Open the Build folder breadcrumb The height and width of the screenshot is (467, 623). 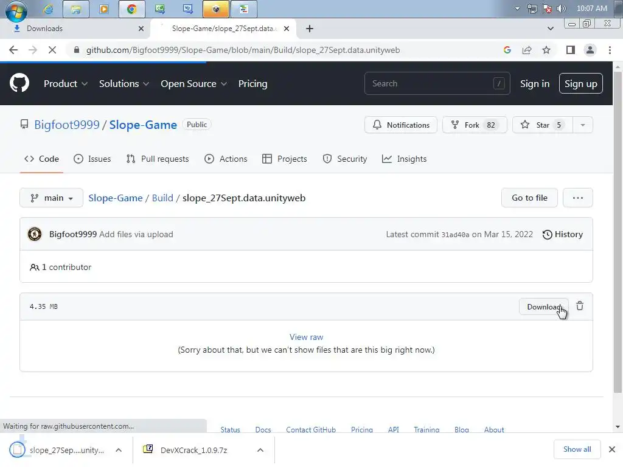[x=162, y=198]
